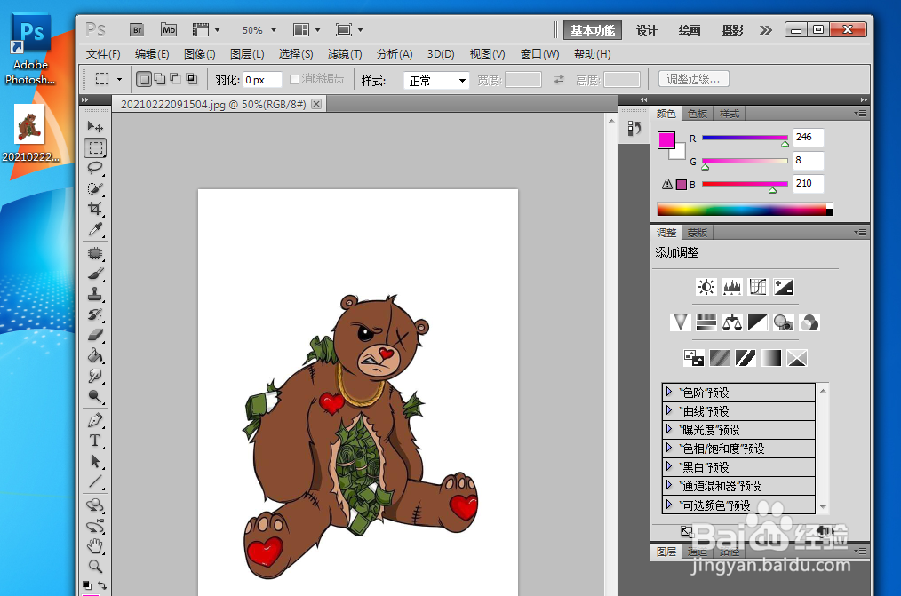The height and width of the screenshot is (596, 901).
Task: Select the 3D Rotate tool
Action: (x=95, y=505)
